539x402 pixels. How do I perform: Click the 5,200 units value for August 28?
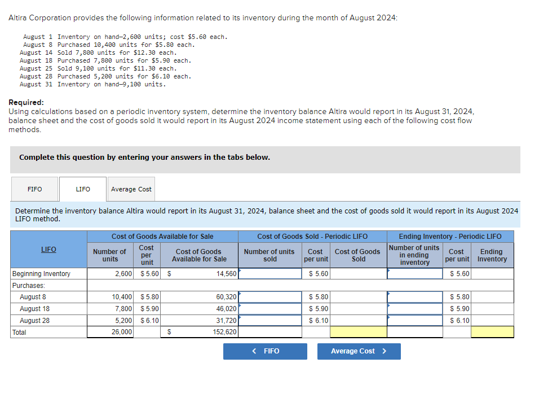[x=123, y=321]
